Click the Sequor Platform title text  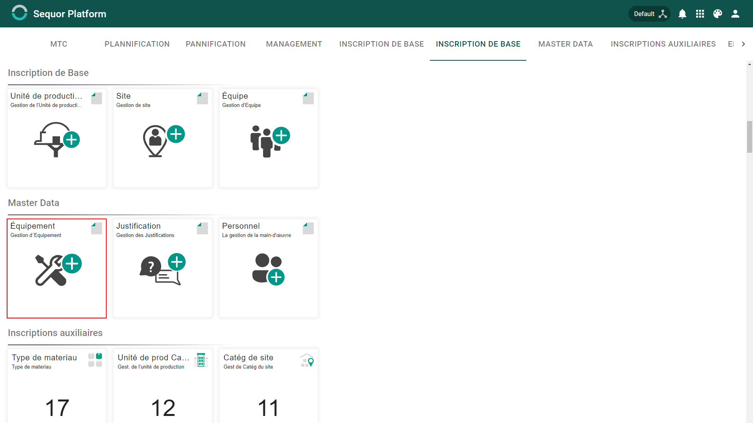[70, 14]
